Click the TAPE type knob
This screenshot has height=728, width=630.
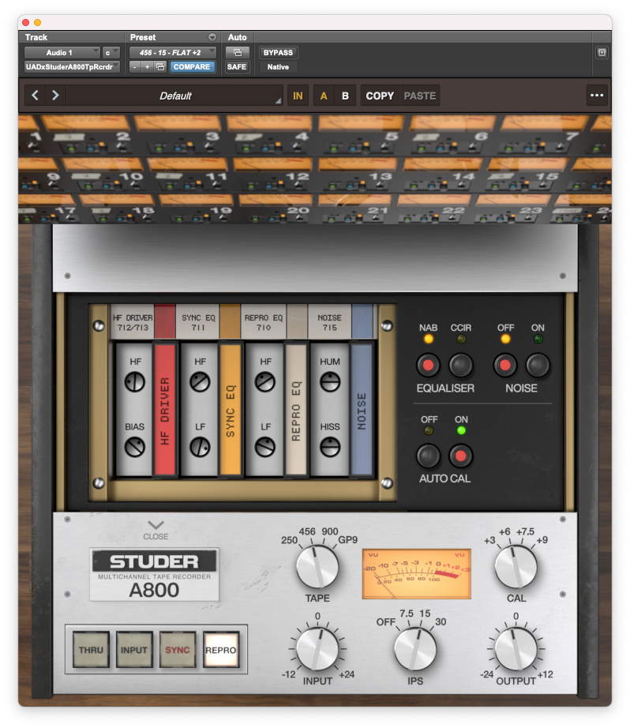click(x=317, y=566)
